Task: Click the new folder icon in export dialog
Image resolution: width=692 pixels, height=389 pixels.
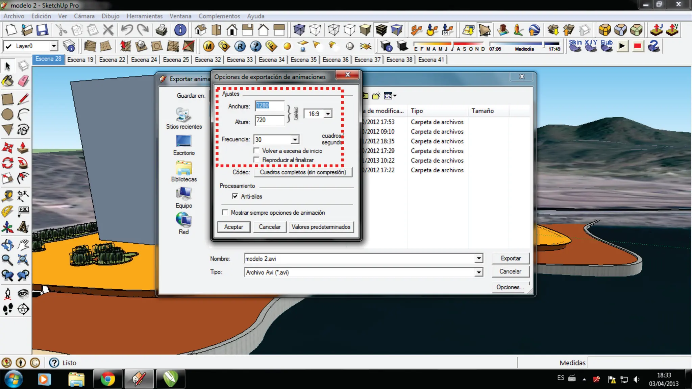Action: click(376, 96)
